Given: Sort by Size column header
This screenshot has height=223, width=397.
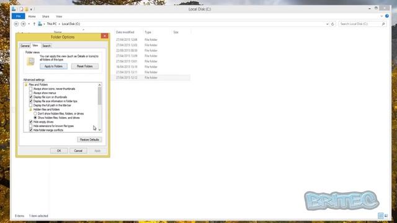Looking at the screenshot, I should (176, 32).
